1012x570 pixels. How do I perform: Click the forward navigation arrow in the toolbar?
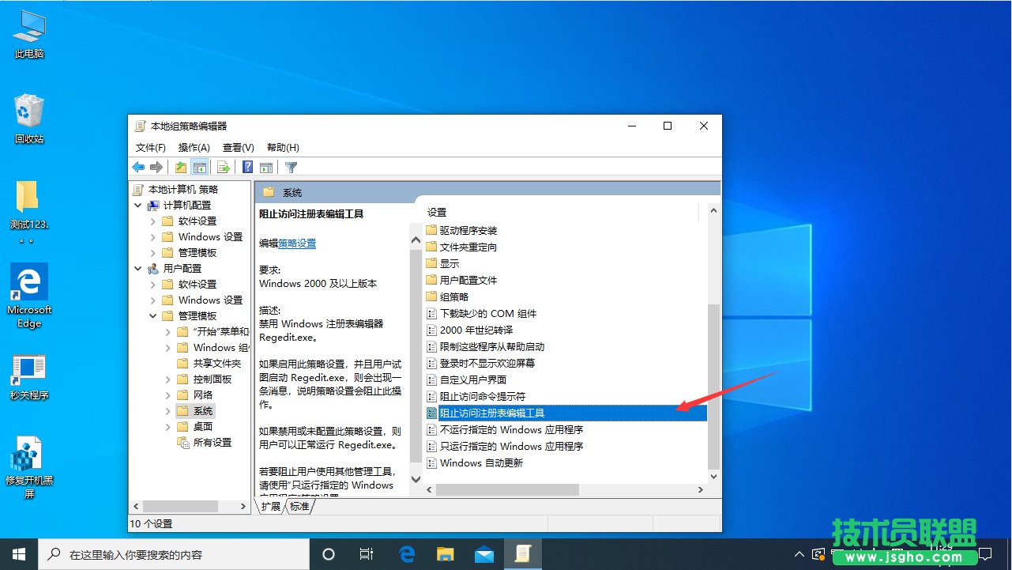[x=156, y=167]
